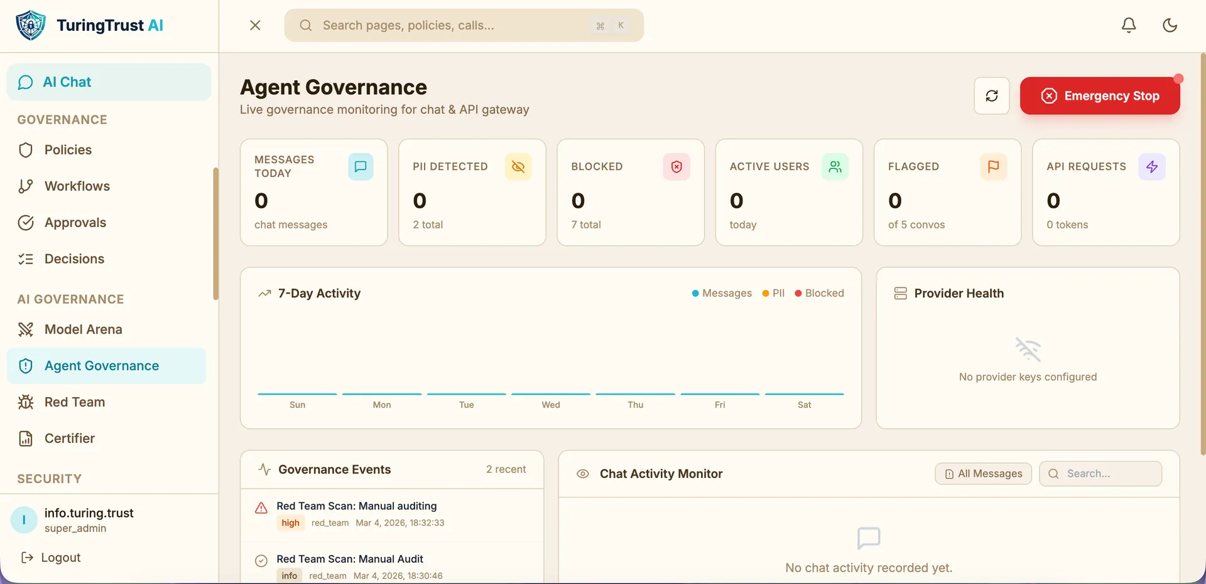Click Flagged flag icon
1206x584 pixels.
(994, 167)
